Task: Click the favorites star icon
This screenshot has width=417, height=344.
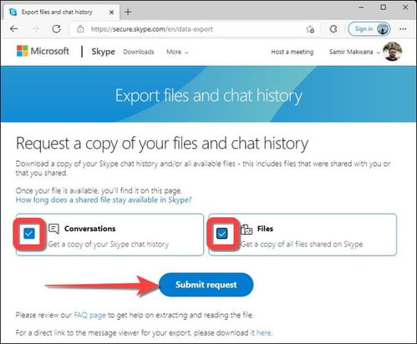Action: pyautogui.click(x=310, y=29)
